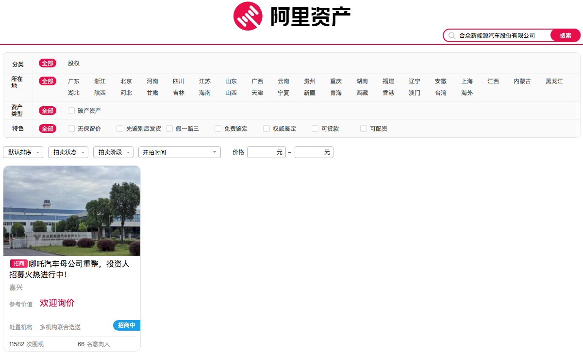This screenshot has height=353, width=583.
Task: Click the 阿里资产 logo icon
Action: click(x=248, y=16)
